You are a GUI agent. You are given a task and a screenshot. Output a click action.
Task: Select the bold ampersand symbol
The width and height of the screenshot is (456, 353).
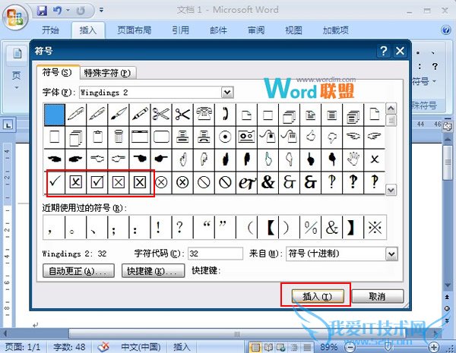(x=268, y=182)
